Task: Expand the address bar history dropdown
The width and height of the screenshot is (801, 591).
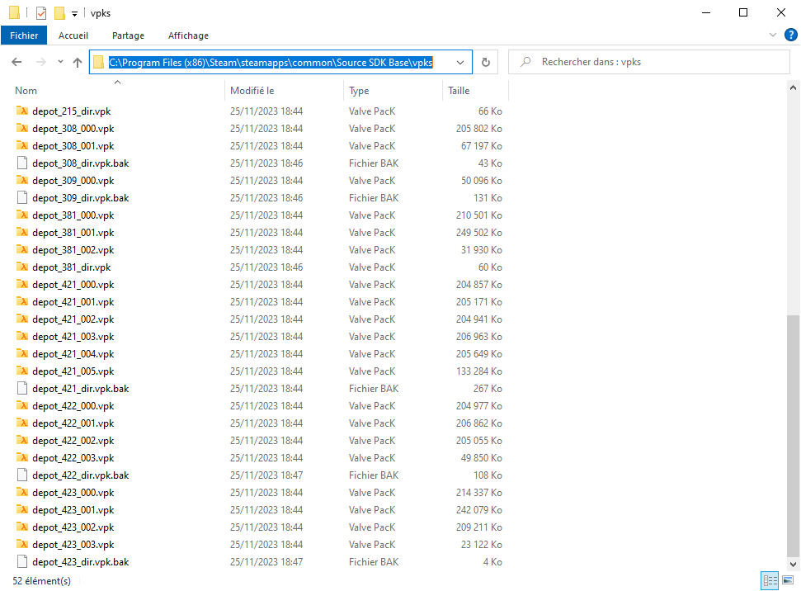Action: tap(460, 63)
